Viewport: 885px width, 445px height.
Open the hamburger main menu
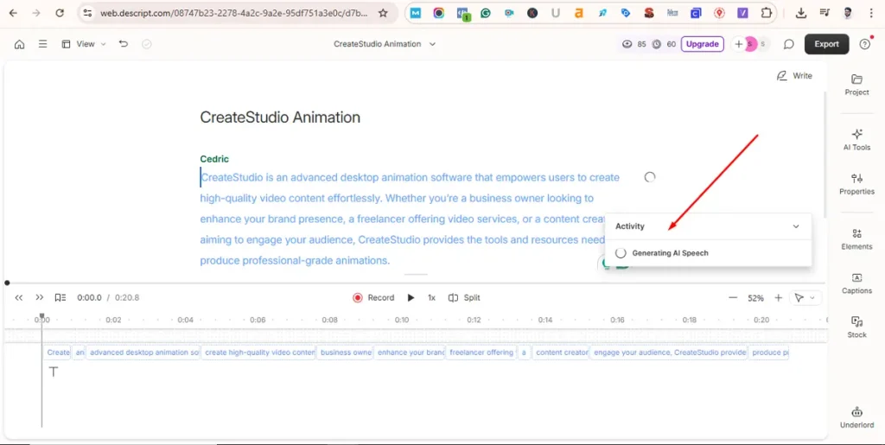pyautogui.click(x=42, y=44)
